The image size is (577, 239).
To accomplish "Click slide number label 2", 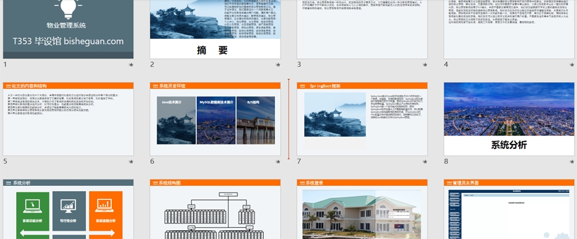I will [x=152, y=65].
